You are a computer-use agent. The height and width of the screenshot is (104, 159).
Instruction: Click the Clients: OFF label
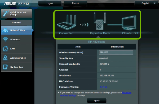pos(130,33)
